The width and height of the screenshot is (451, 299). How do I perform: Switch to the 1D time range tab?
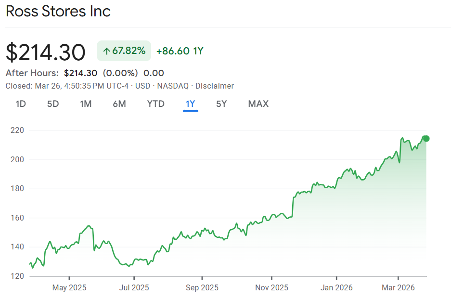click(x=21, y=104)
